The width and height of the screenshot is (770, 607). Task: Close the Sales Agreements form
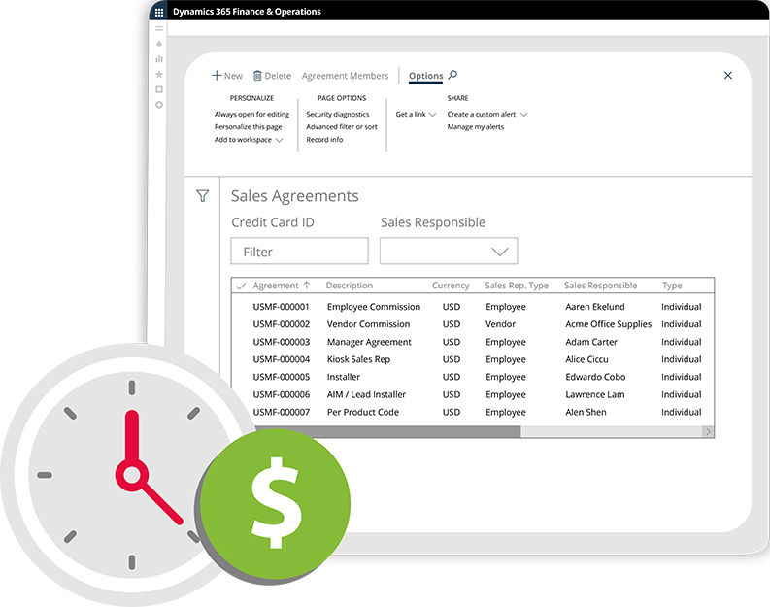tap(728, 75)
